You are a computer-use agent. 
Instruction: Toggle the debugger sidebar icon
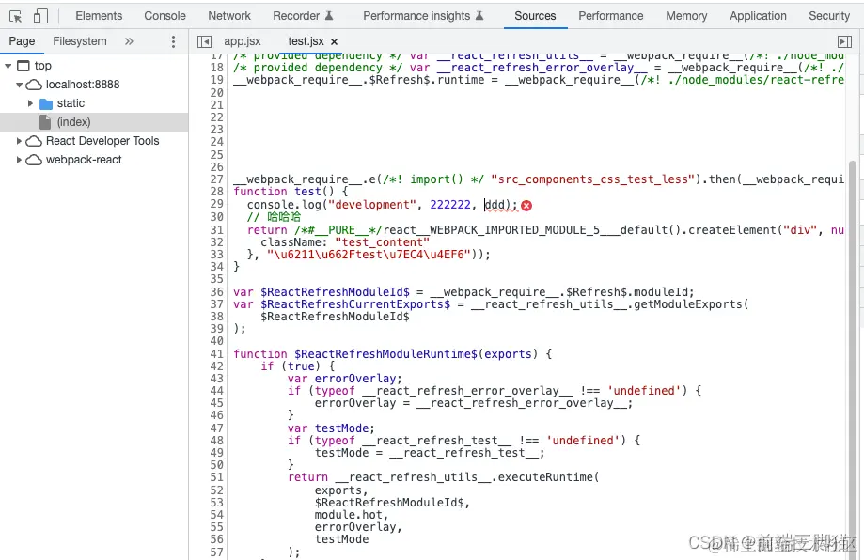(x=844, y=41)
